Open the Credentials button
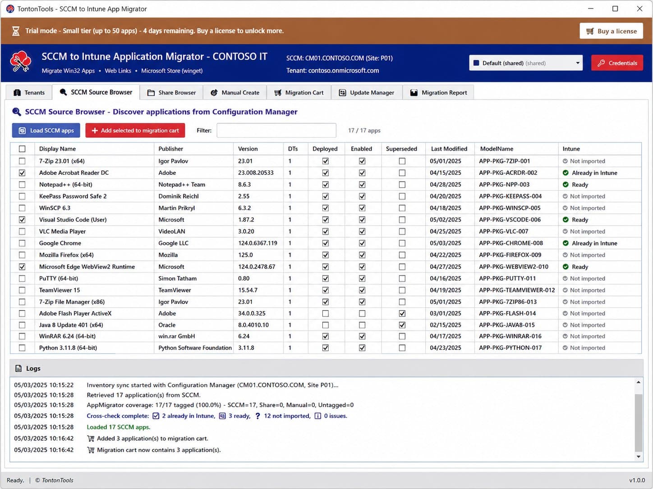Viewport: 653px width, 489px height. (x=617, y=63)
